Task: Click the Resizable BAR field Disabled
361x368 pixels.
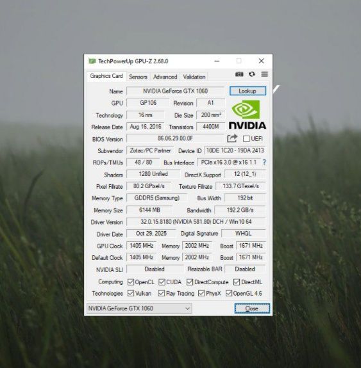Action: [245, 269]
